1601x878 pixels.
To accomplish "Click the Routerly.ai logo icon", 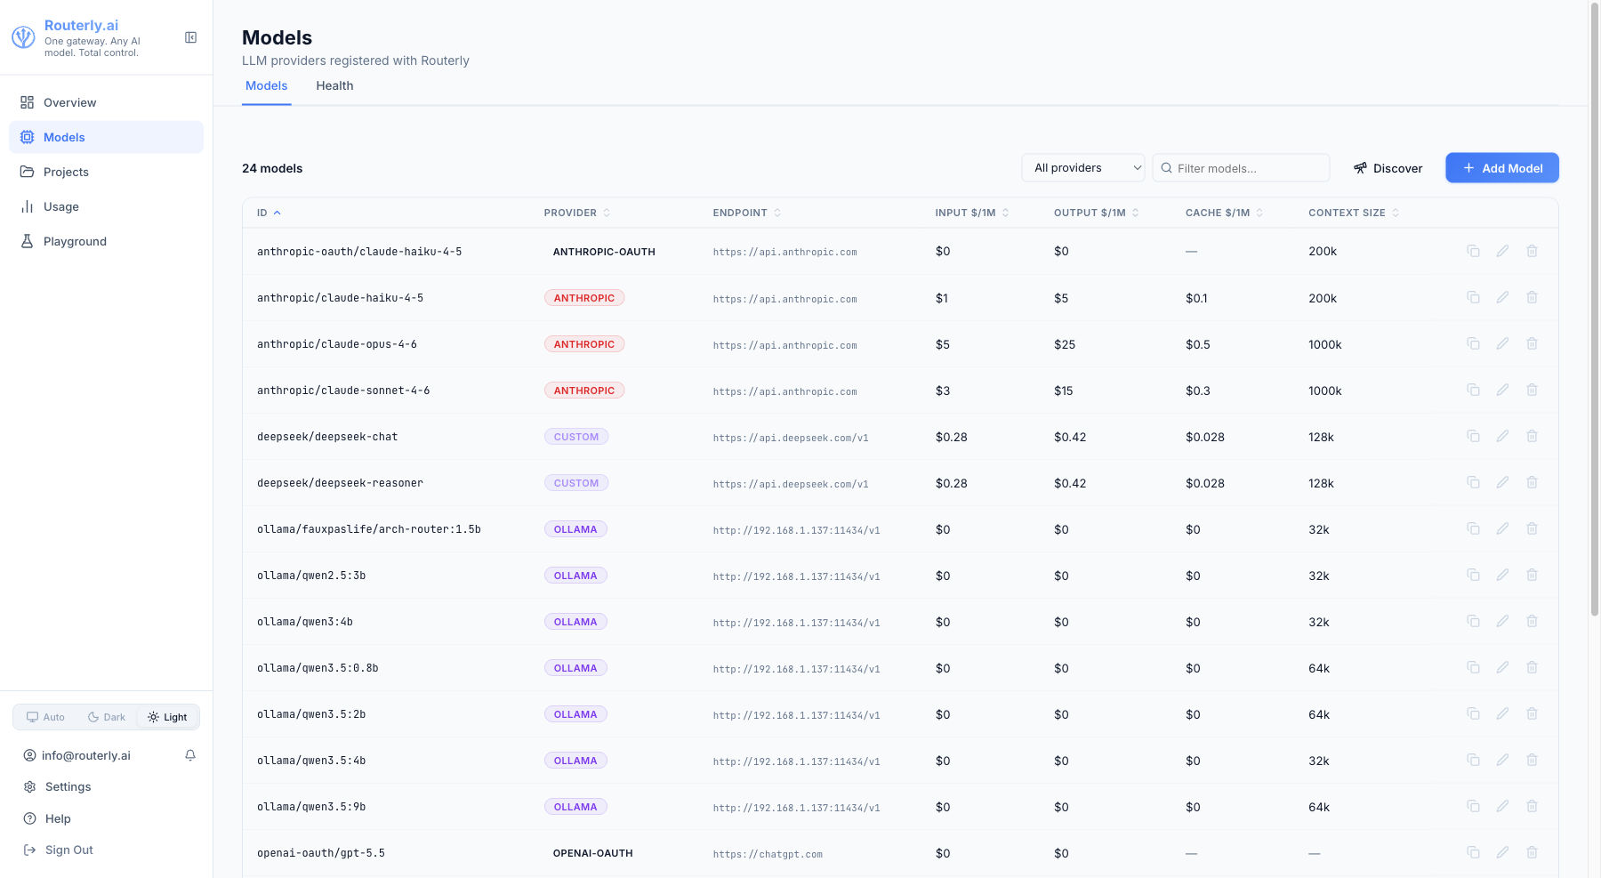I will tap(23, 37).
